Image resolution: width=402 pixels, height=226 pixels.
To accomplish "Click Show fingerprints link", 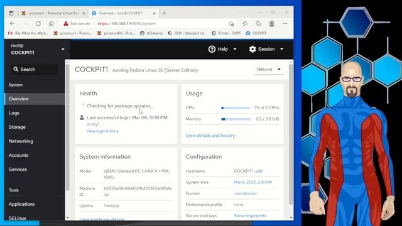I will [250, 216].
